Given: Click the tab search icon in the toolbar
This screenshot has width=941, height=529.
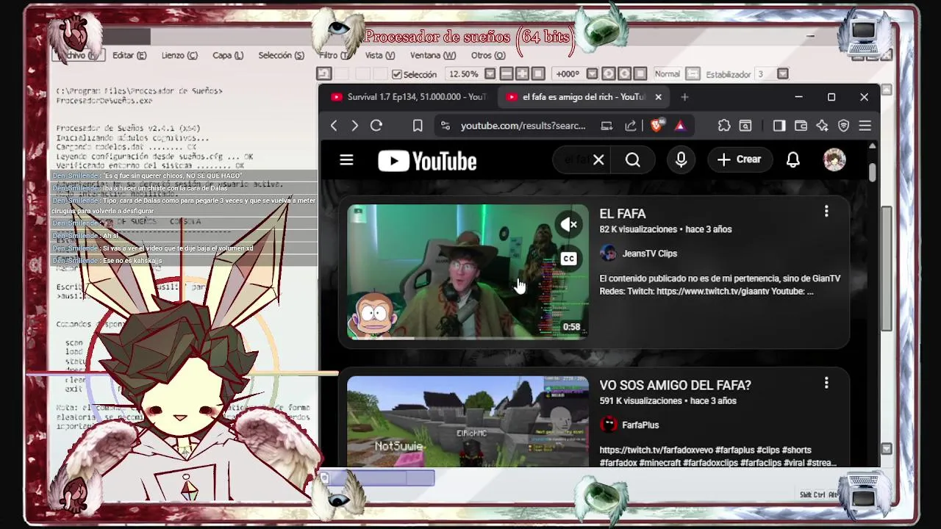Looking at the screenshot, I should (745, 126).
